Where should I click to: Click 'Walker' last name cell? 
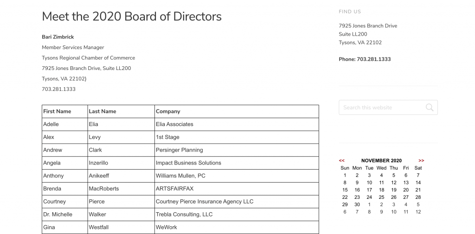[x=121, y=215]
